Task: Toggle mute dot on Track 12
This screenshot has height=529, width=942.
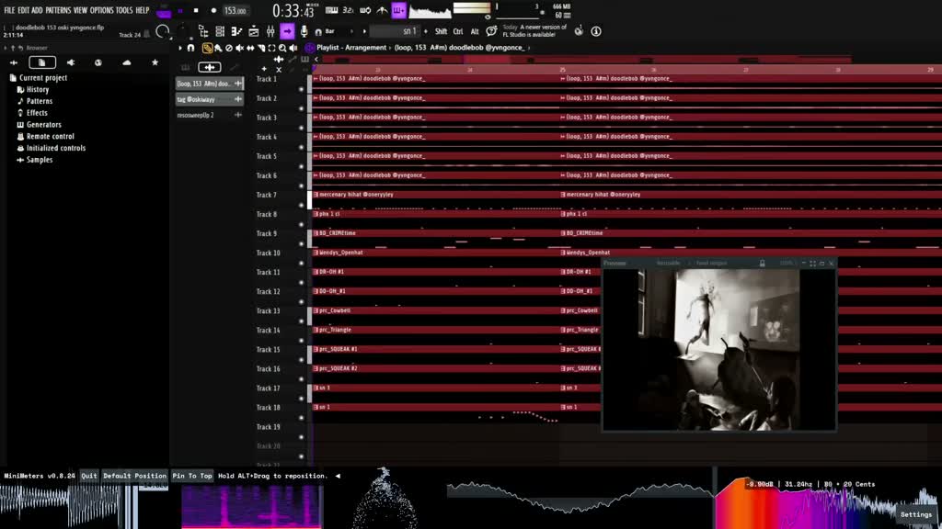Action: (x=302, y=301)
